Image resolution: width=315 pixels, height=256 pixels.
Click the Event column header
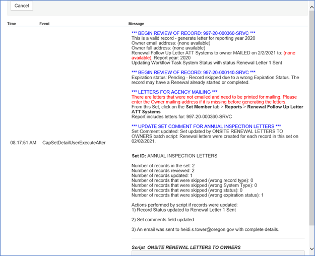pos(44,24)
